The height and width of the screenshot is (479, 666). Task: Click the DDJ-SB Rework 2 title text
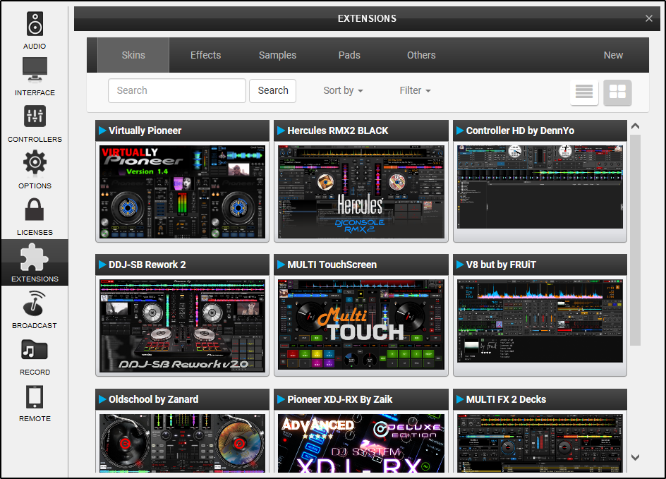147,265
